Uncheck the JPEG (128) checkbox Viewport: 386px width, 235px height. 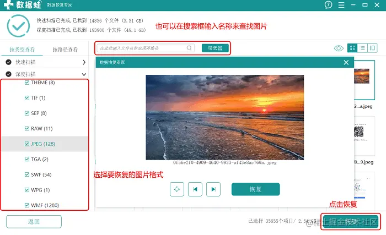27,144
